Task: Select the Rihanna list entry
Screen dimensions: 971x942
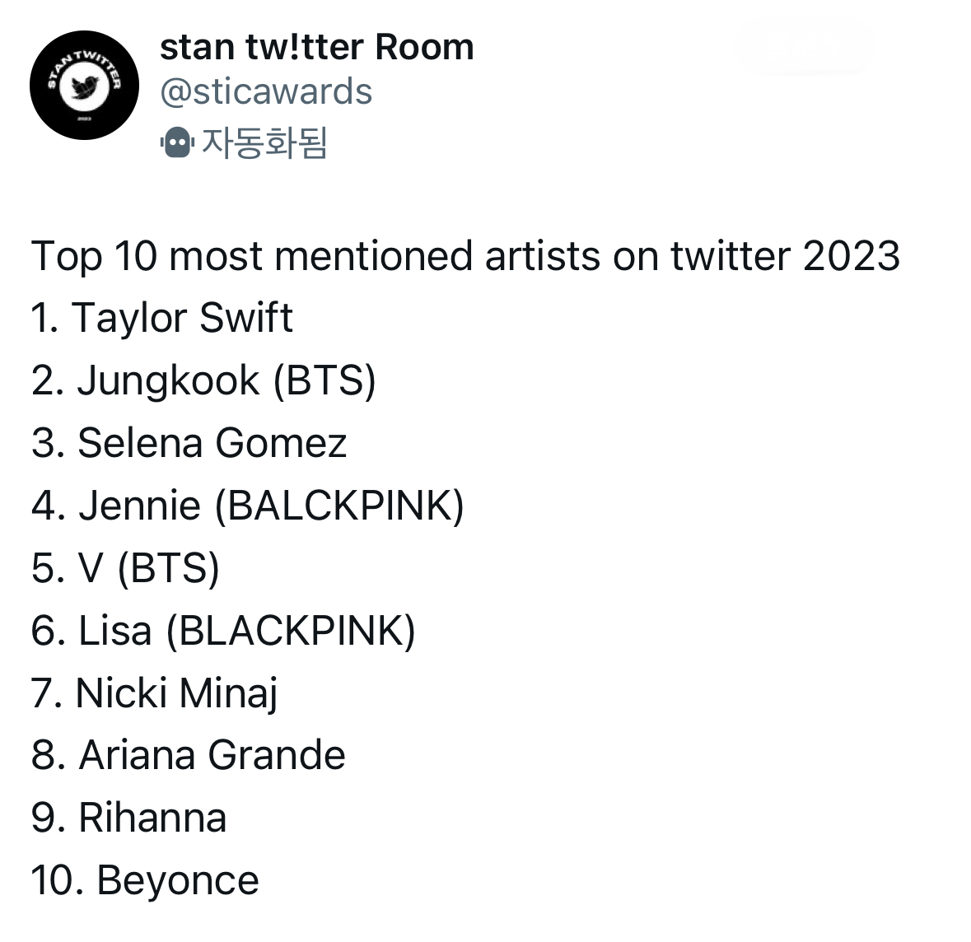Action: click(152, 818)
